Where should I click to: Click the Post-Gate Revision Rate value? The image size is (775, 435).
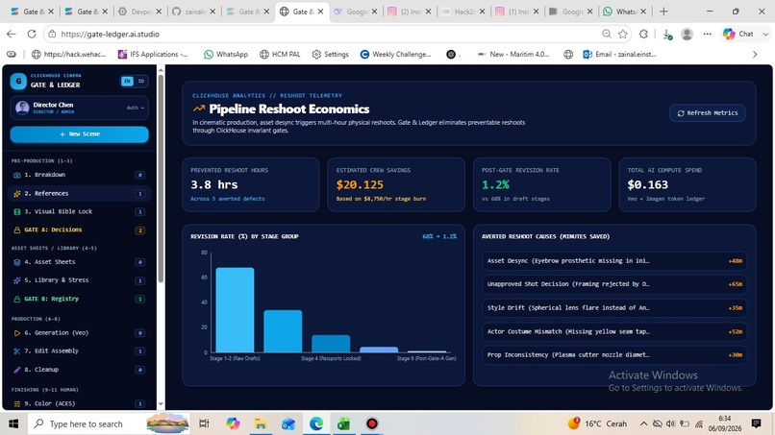[495, 184]
